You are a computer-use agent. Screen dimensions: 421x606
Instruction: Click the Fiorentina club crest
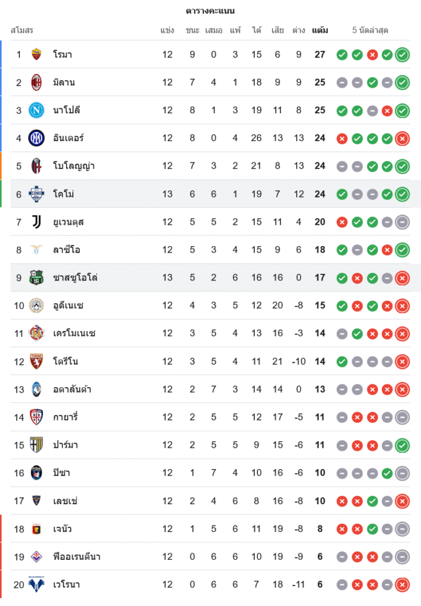click(36, 557)
